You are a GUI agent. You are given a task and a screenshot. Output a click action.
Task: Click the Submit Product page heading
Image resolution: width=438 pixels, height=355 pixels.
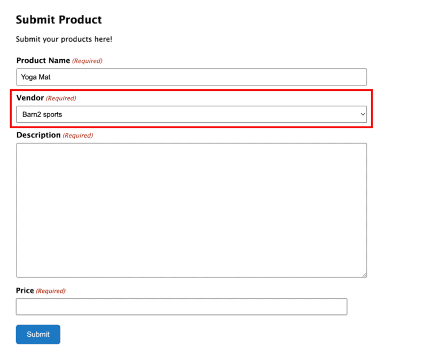click(x=59, y=20)
